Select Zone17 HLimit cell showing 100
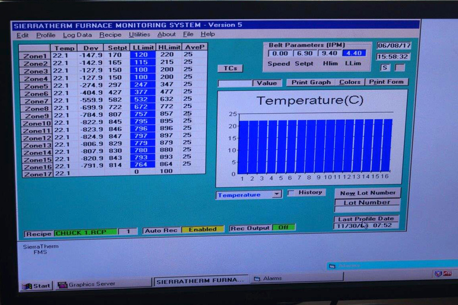458x305 pixels. [x=167, y=171]
